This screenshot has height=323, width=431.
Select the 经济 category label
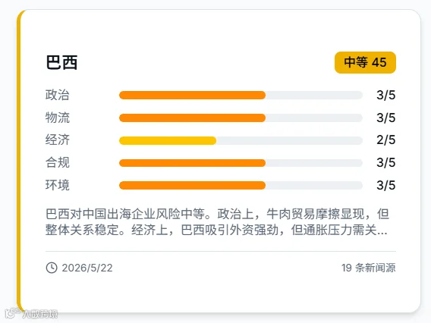click(58, 140)
